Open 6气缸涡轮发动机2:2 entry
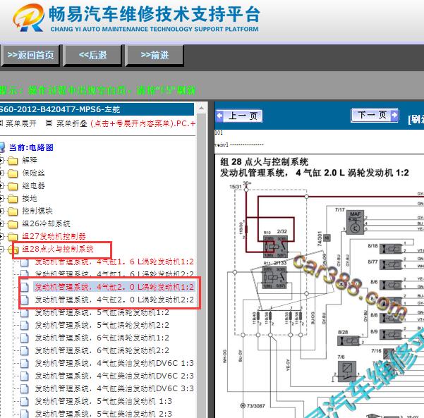The height and width of the screenshot is (418, 424). (x=102, y=350)
